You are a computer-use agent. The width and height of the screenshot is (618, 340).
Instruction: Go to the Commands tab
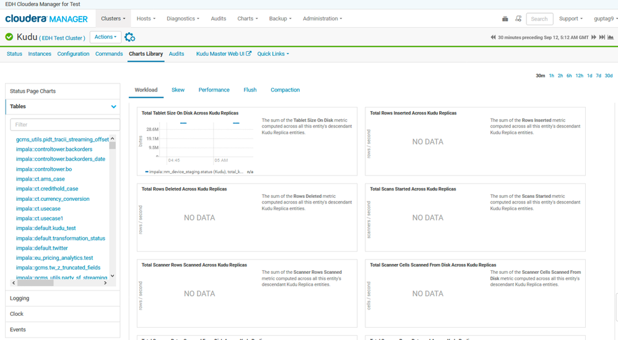[x=109, y=54]
